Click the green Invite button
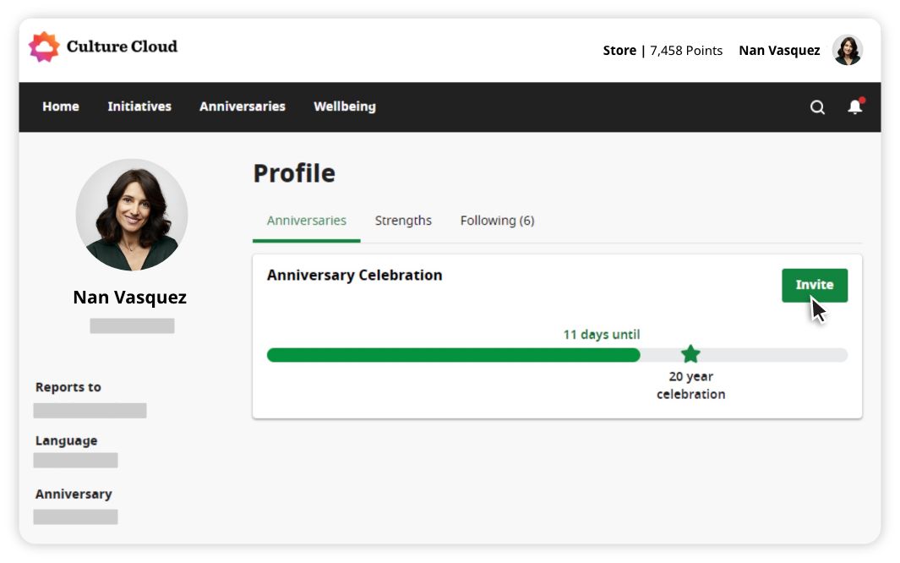This screenshot has width=900, height=563. click(815, 285)
